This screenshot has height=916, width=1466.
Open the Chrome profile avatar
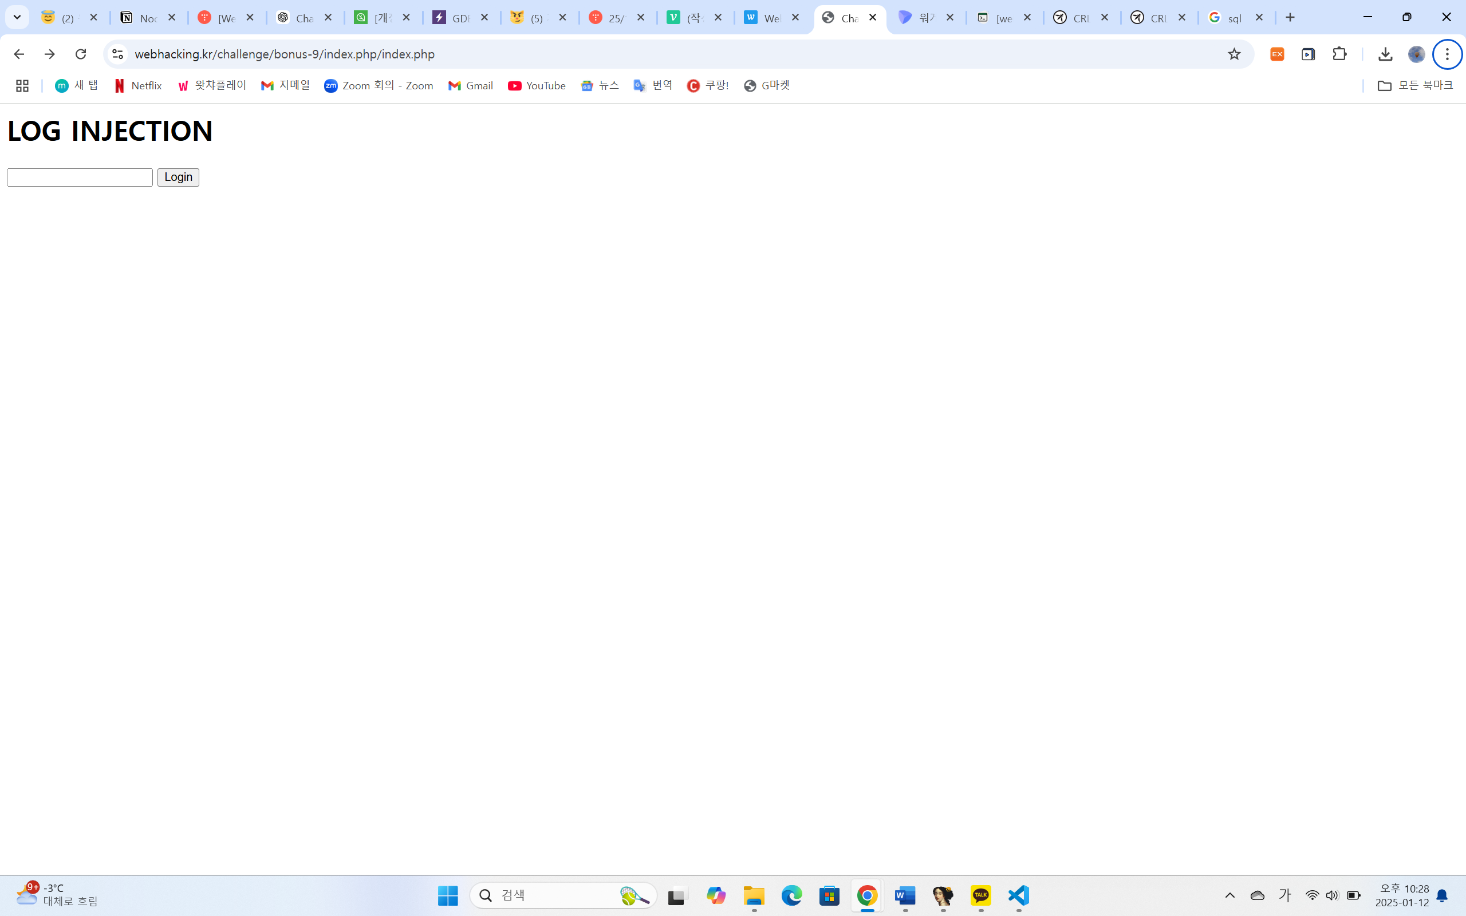point(1416,54)
